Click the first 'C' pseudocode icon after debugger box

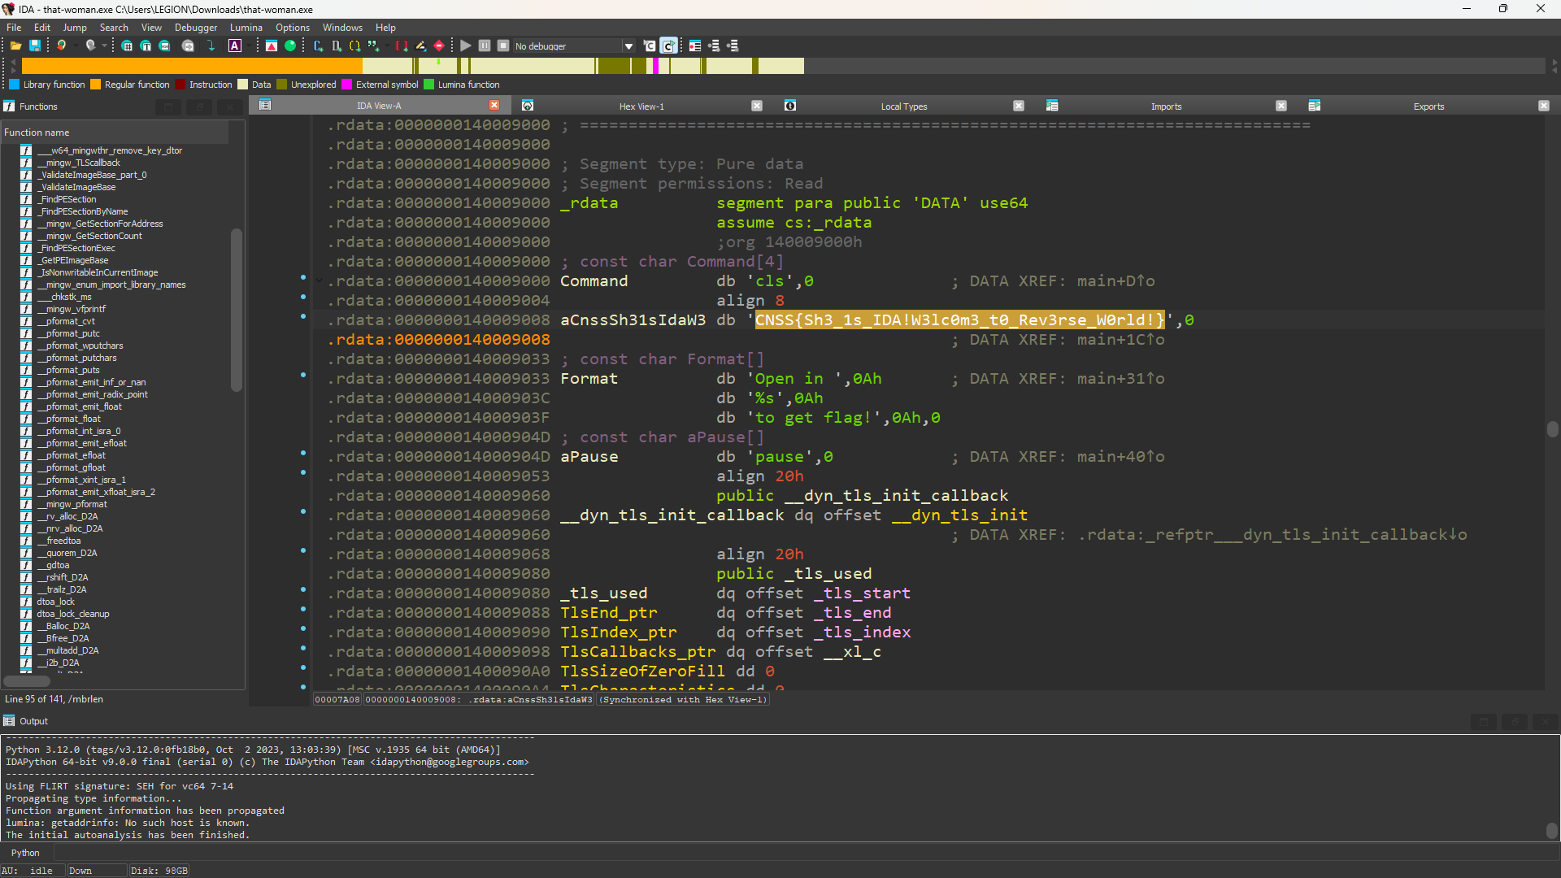650,46
